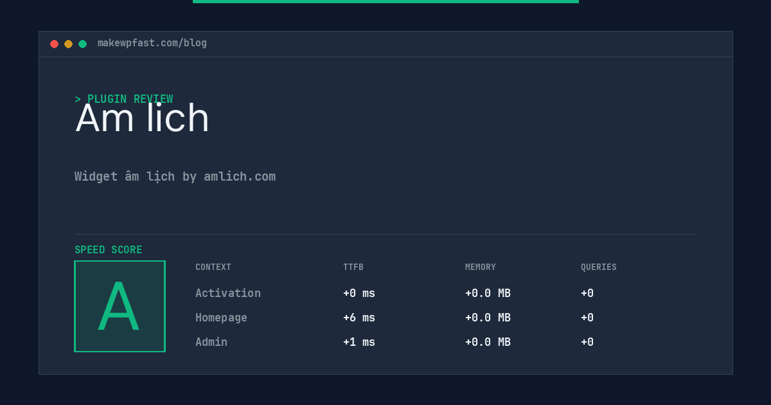Click the yellow window dot
The height and width of the screenshot is (405, 771).
pyautogui.click(x=69, y=44)
